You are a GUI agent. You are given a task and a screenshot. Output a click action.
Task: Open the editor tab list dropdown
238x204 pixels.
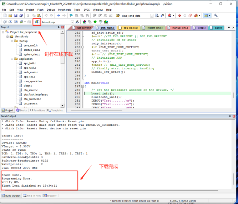(229, 27)
